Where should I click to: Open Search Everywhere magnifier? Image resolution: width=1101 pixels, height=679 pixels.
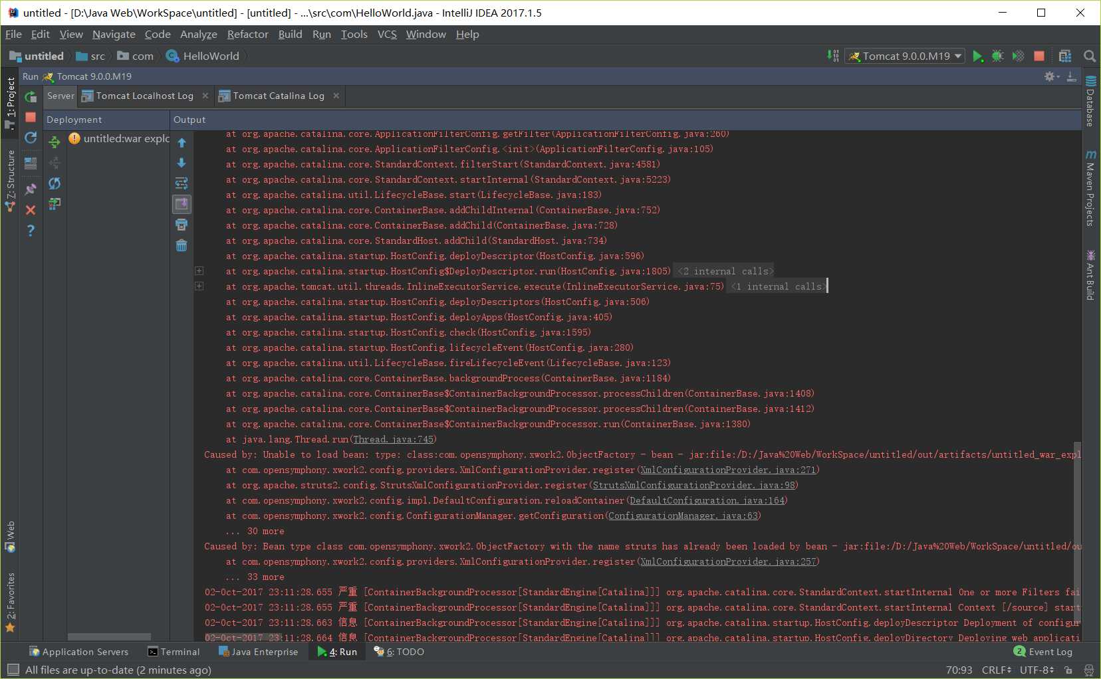coord(1090,56)
